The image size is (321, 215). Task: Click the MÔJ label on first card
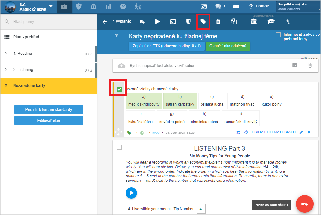click(156, 133)
